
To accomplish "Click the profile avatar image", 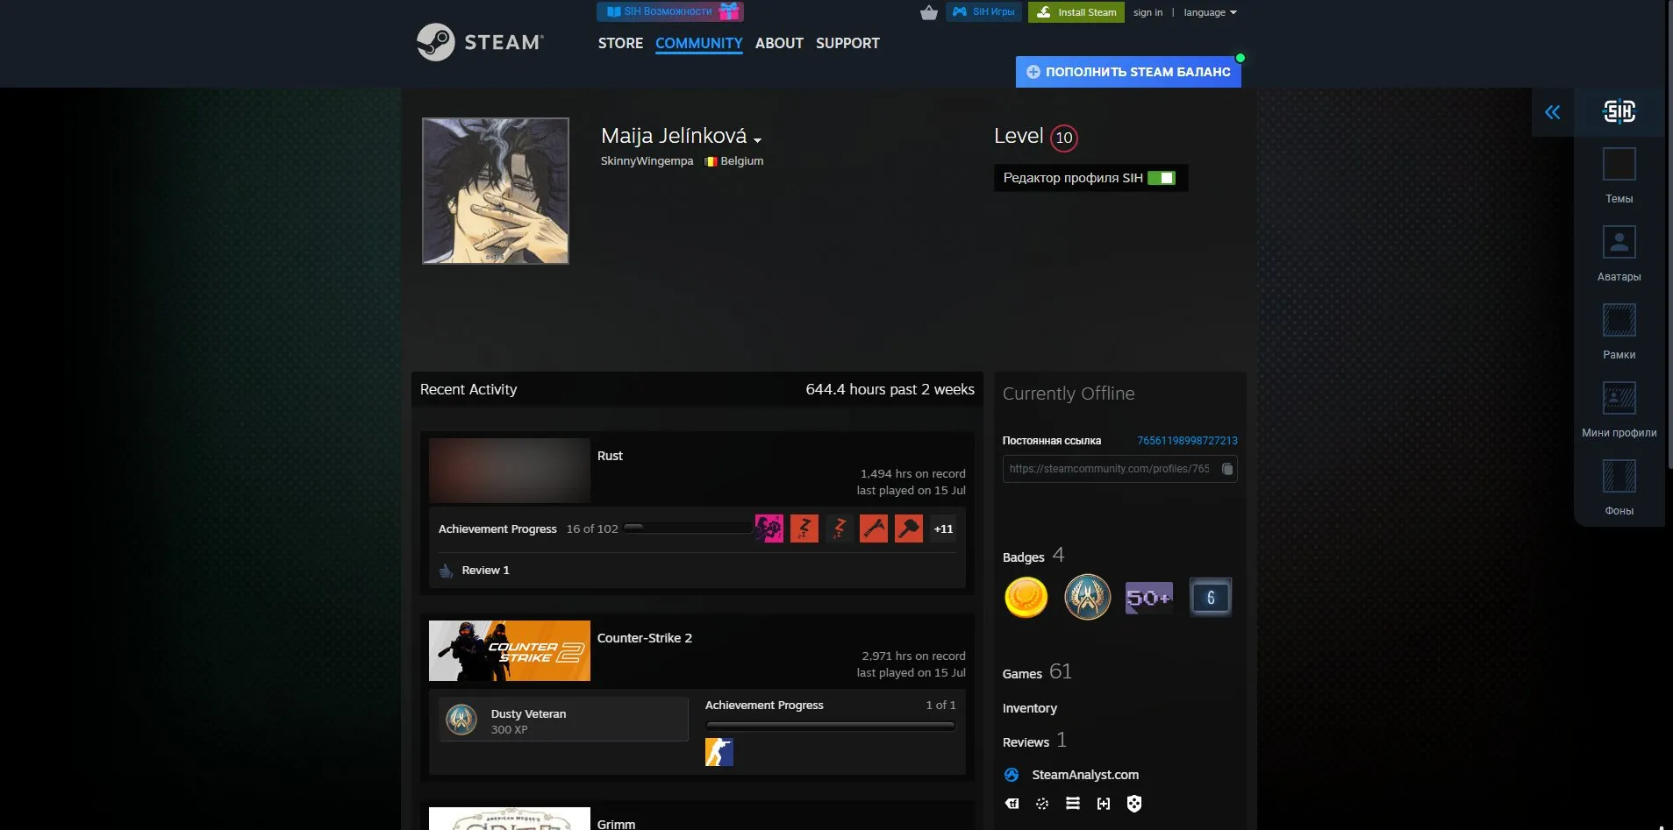I will coord(496,191).
